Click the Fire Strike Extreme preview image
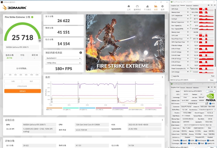Image resolution: width=217 pixels, height=148 pixels. (x=125, y=43)
